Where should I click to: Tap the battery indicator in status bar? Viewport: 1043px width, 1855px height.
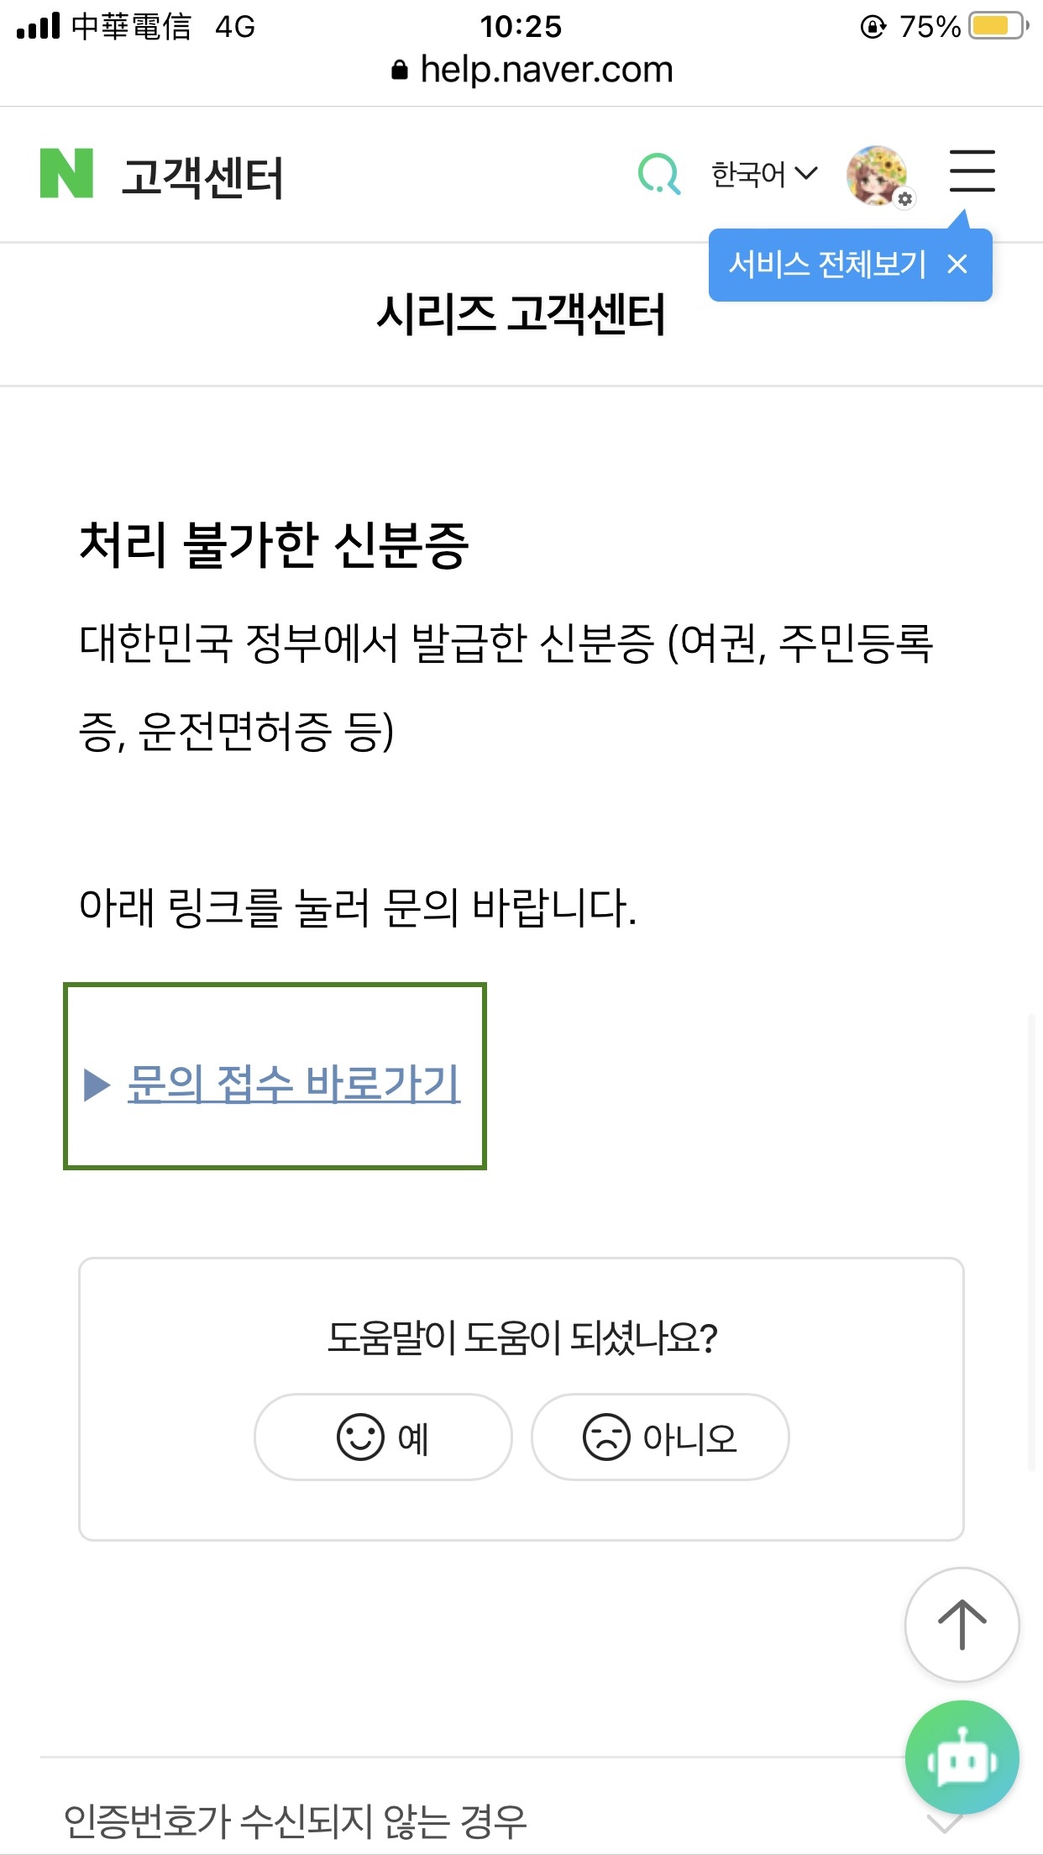(x=998, y=26)
